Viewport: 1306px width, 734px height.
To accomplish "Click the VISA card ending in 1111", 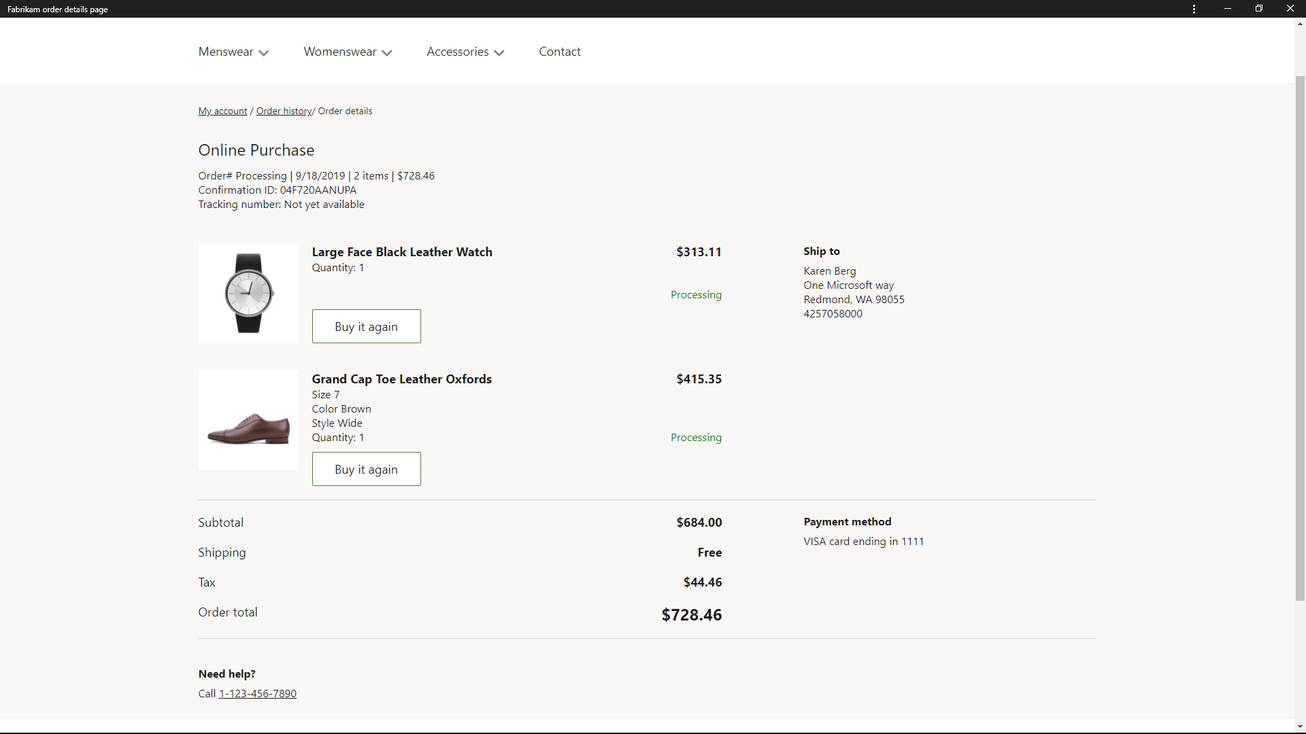I will click(863, 540).
